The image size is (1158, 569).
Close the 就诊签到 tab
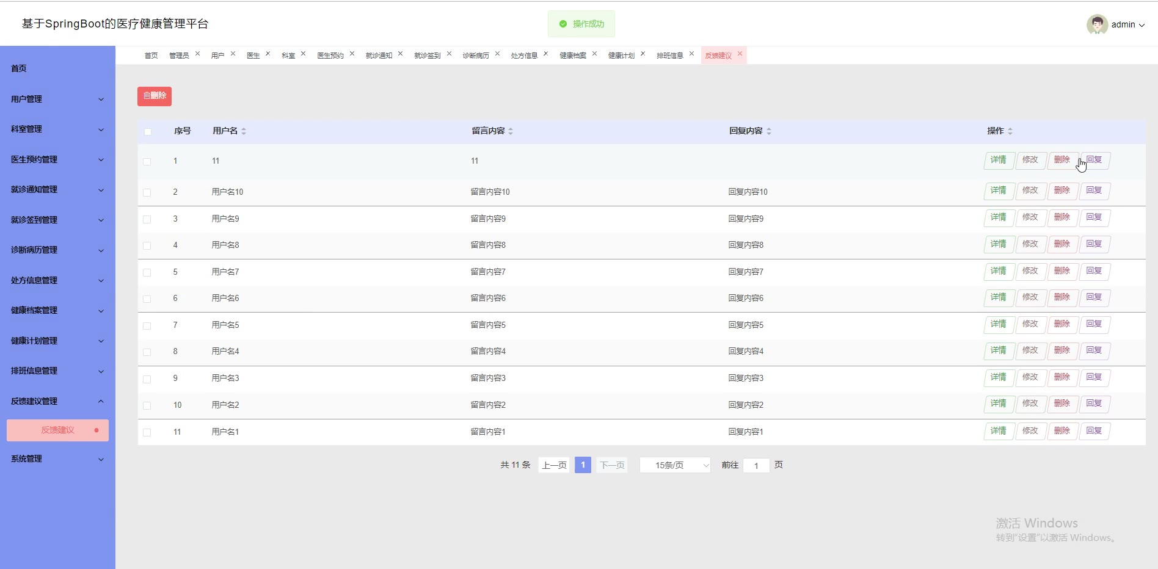449,54
